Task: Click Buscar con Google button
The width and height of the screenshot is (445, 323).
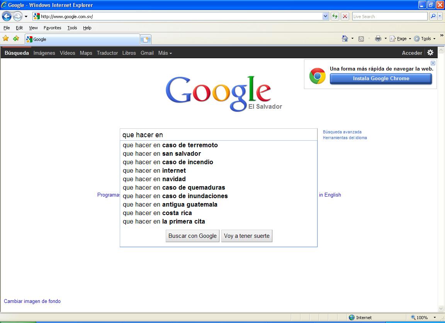Action: coord(192,236)
